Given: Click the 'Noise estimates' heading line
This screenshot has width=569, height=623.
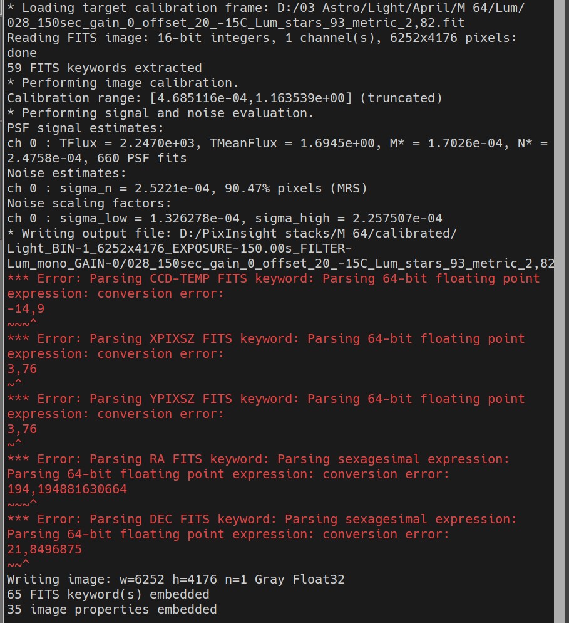Looking at the screenshot, I should [66, 173].
